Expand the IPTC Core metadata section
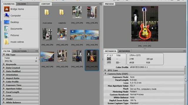The height and width of the screenshot is (105, 188). (105, 70)
